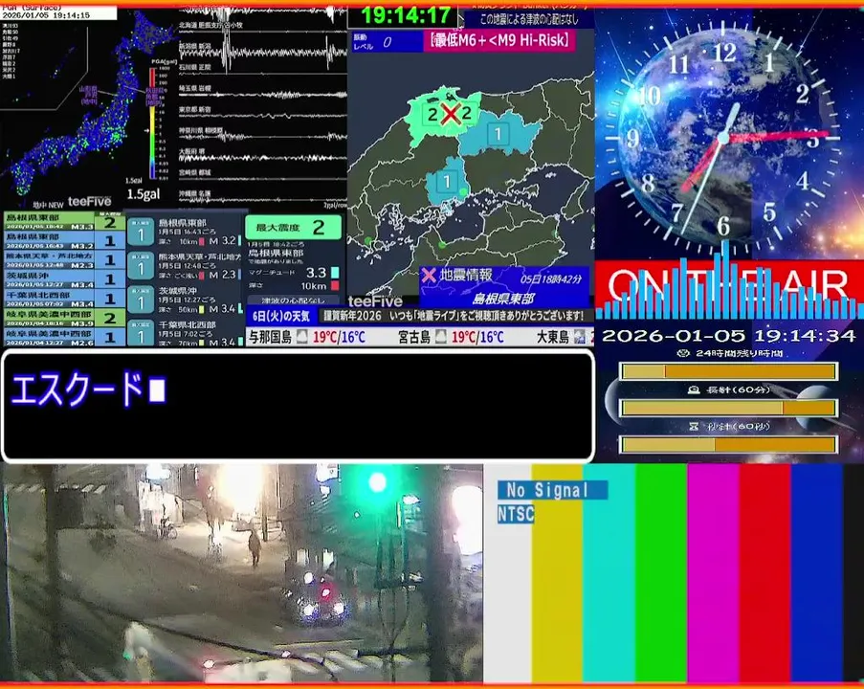Click the 津波の心配なし bar
The image size is (864, 689).
point(293,300)
